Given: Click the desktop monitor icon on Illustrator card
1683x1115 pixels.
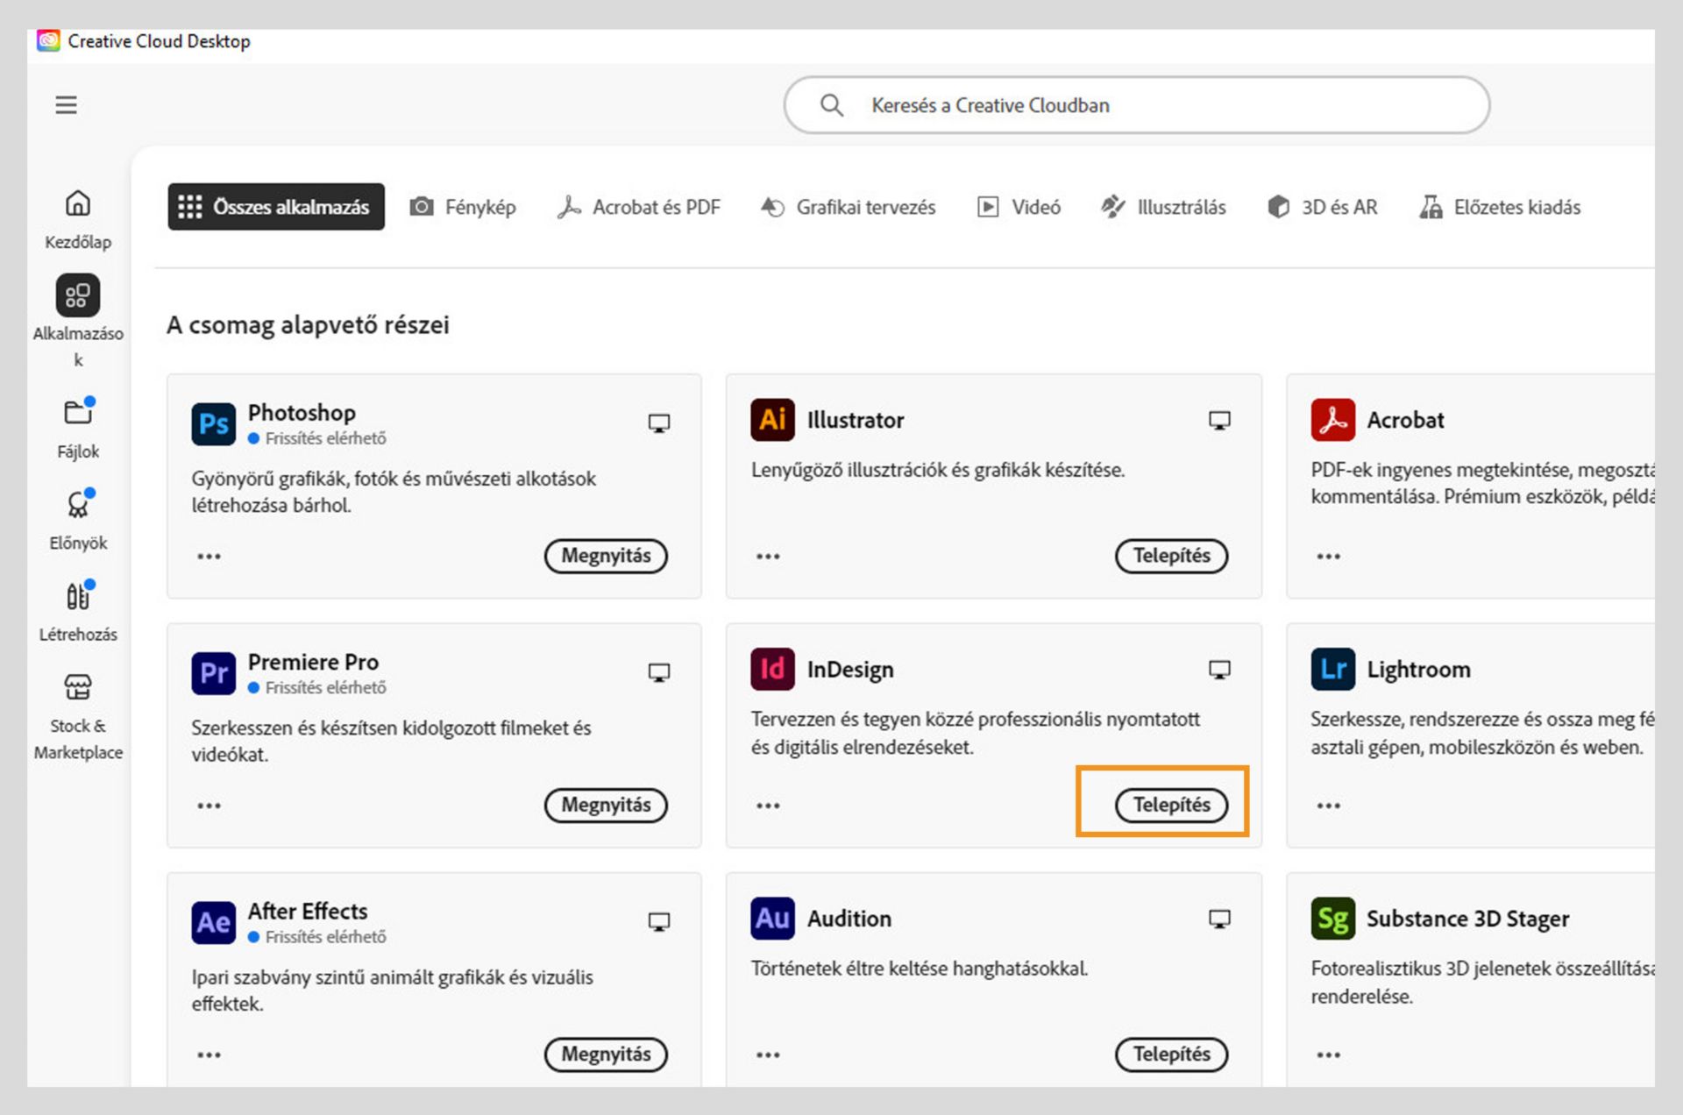Looking at the screenshot, I should [x=1218, y=421].
